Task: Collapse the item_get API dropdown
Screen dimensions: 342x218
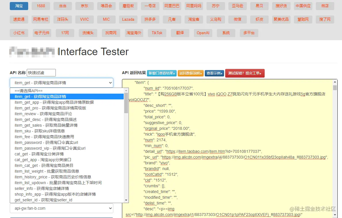Action: (62, 83)
